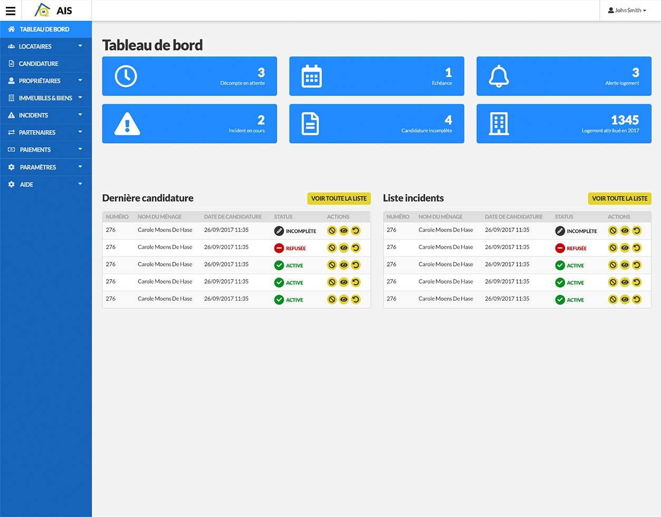View the Incomplète row in Liste incidents
661x517 pixels.
coord(625,231)
